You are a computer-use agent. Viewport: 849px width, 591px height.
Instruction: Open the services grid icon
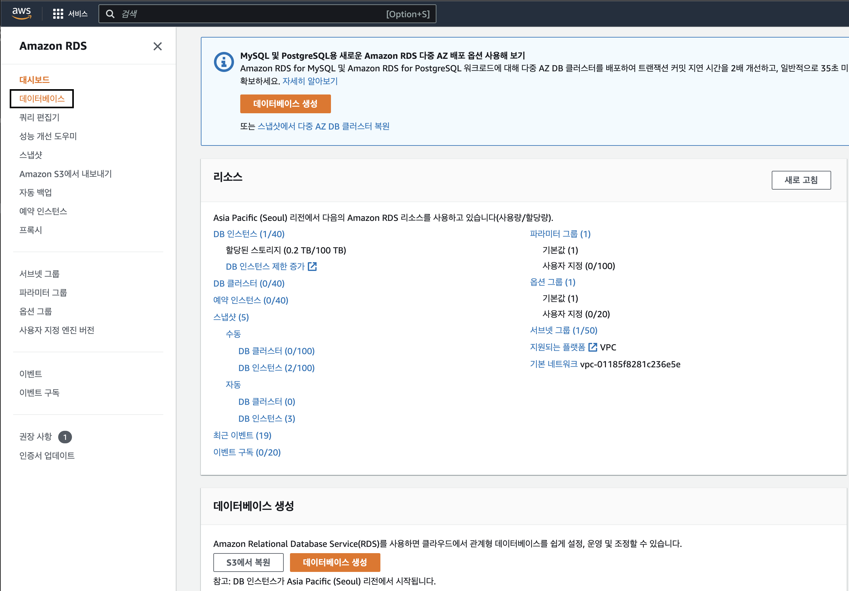[58, 14]
